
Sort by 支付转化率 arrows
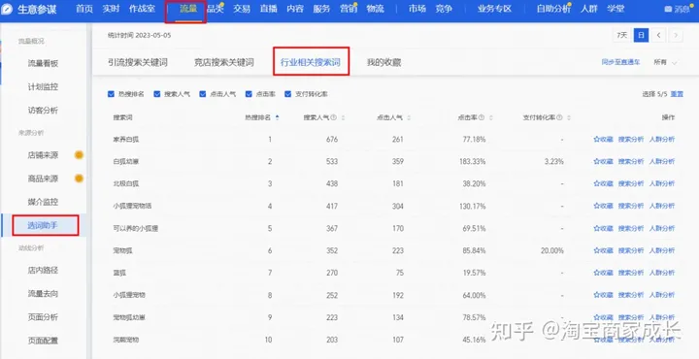568,117
